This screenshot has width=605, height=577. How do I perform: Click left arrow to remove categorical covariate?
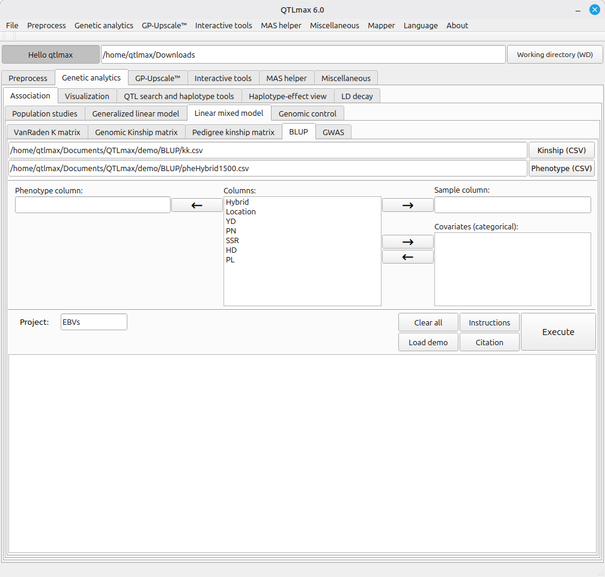pyautogui.click(x=407, y=257)
